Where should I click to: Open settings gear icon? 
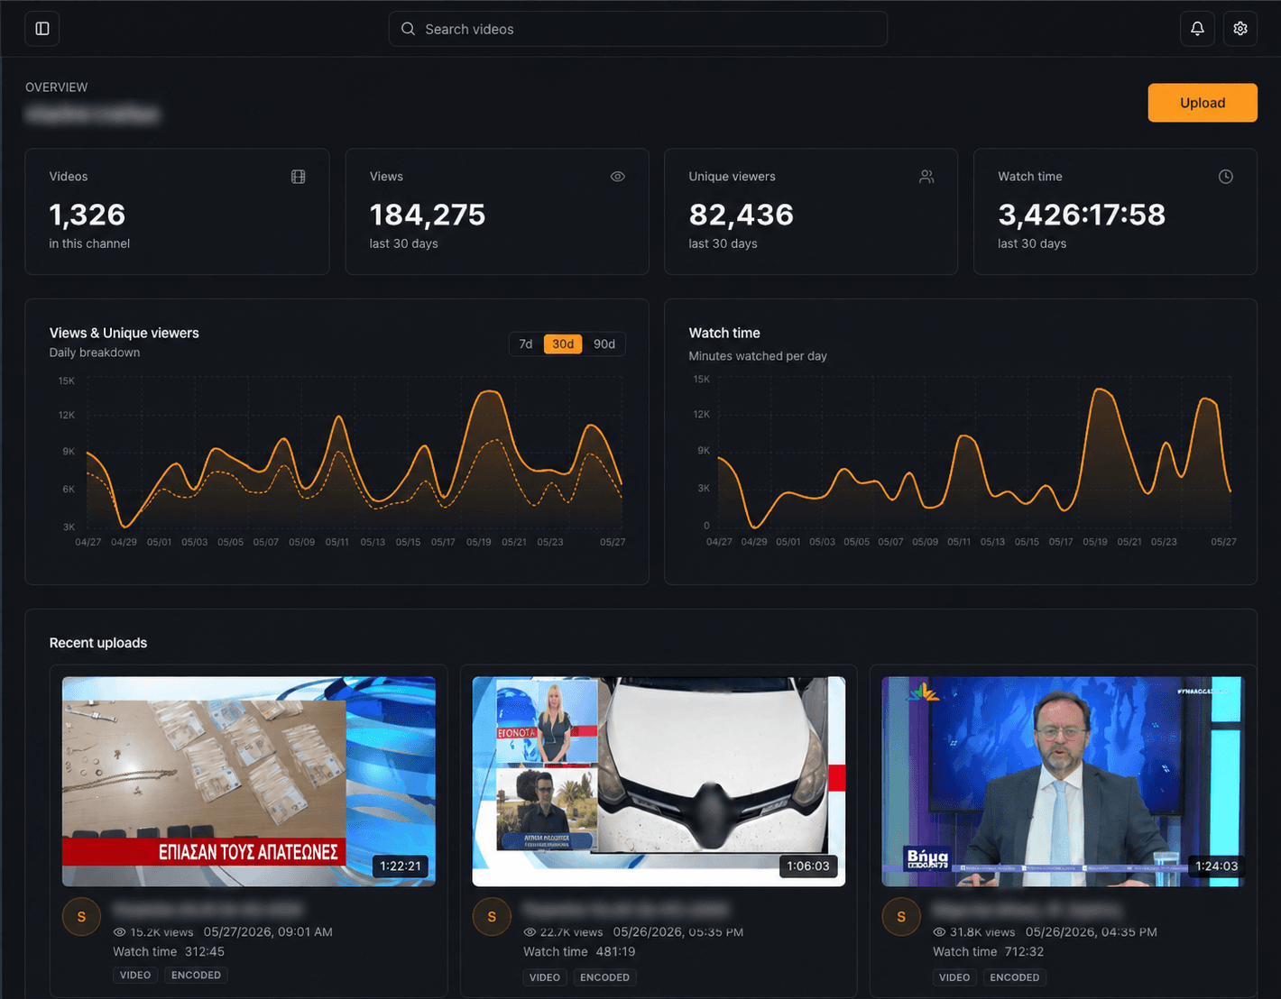[1240, 29]
